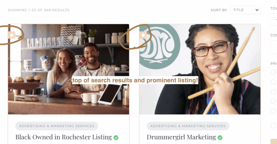Viewport: 277px width, 144px height.
Task: Click the Drummergirl teal drumstick logo
Action: [x=160, y=47]
